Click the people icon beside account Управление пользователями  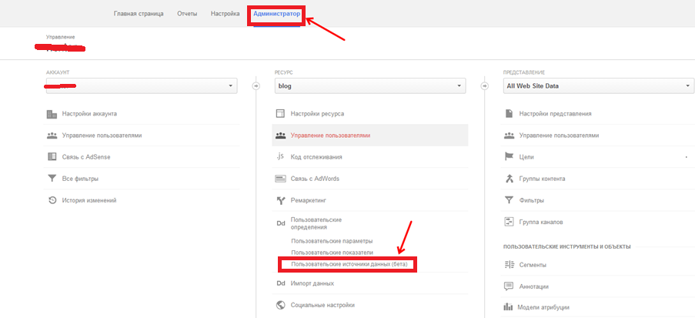coord(52,136)
